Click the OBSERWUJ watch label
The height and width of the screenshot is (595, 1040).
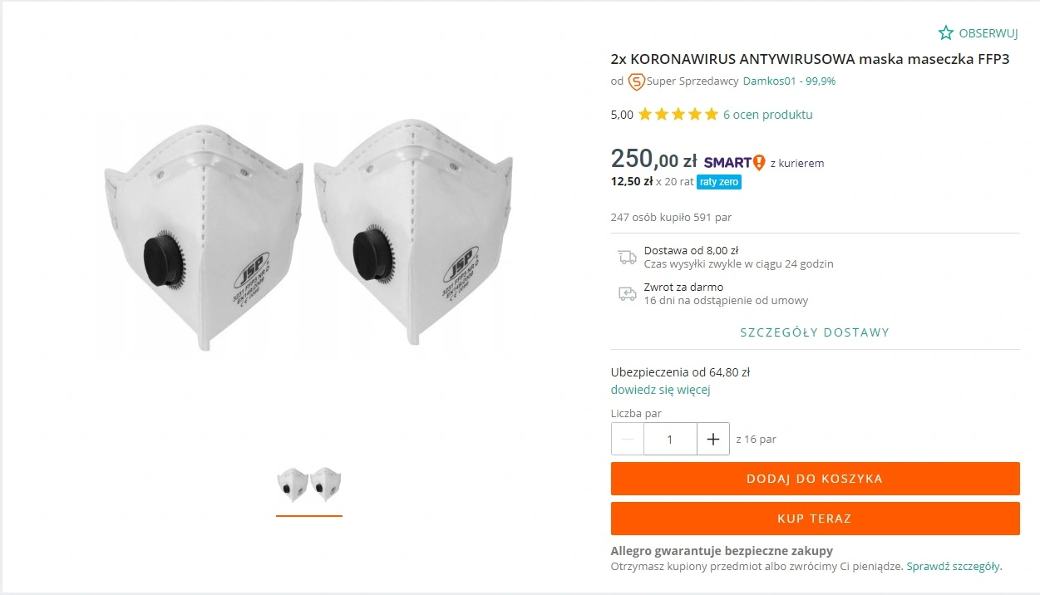988,33
